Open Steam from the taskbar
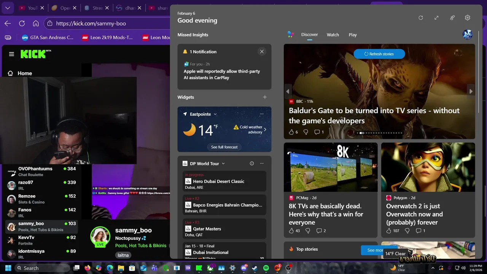Viewport: 487px width, 274px height. pos(255,268)
